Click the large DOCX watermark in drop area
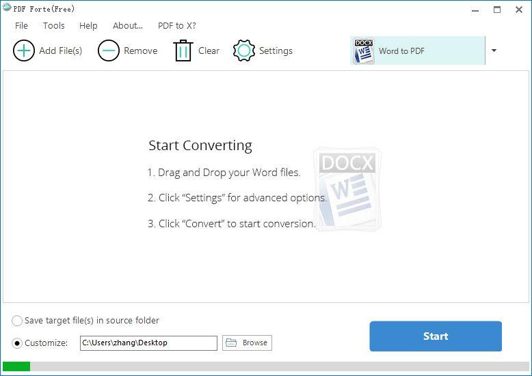 pos(347,191)
